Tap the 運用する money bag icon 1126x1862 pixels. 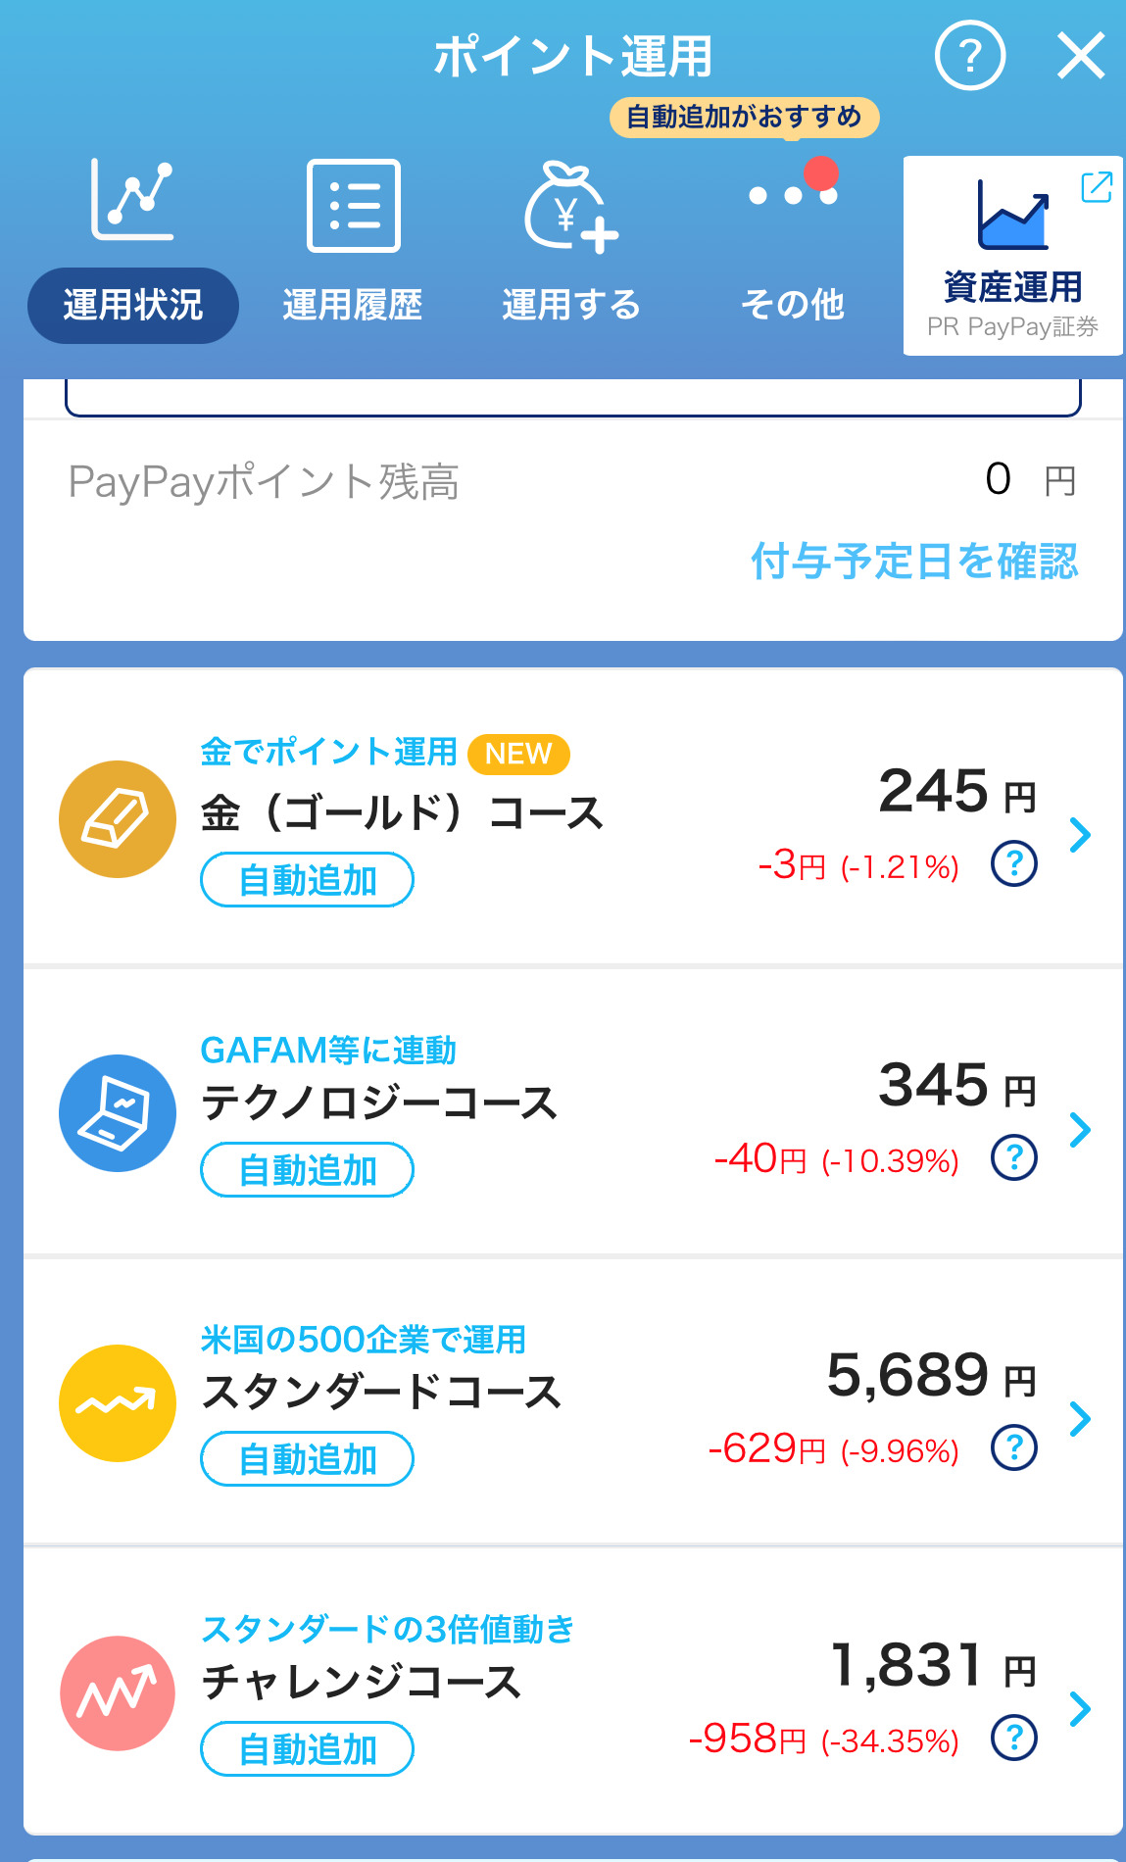[570, 208]
